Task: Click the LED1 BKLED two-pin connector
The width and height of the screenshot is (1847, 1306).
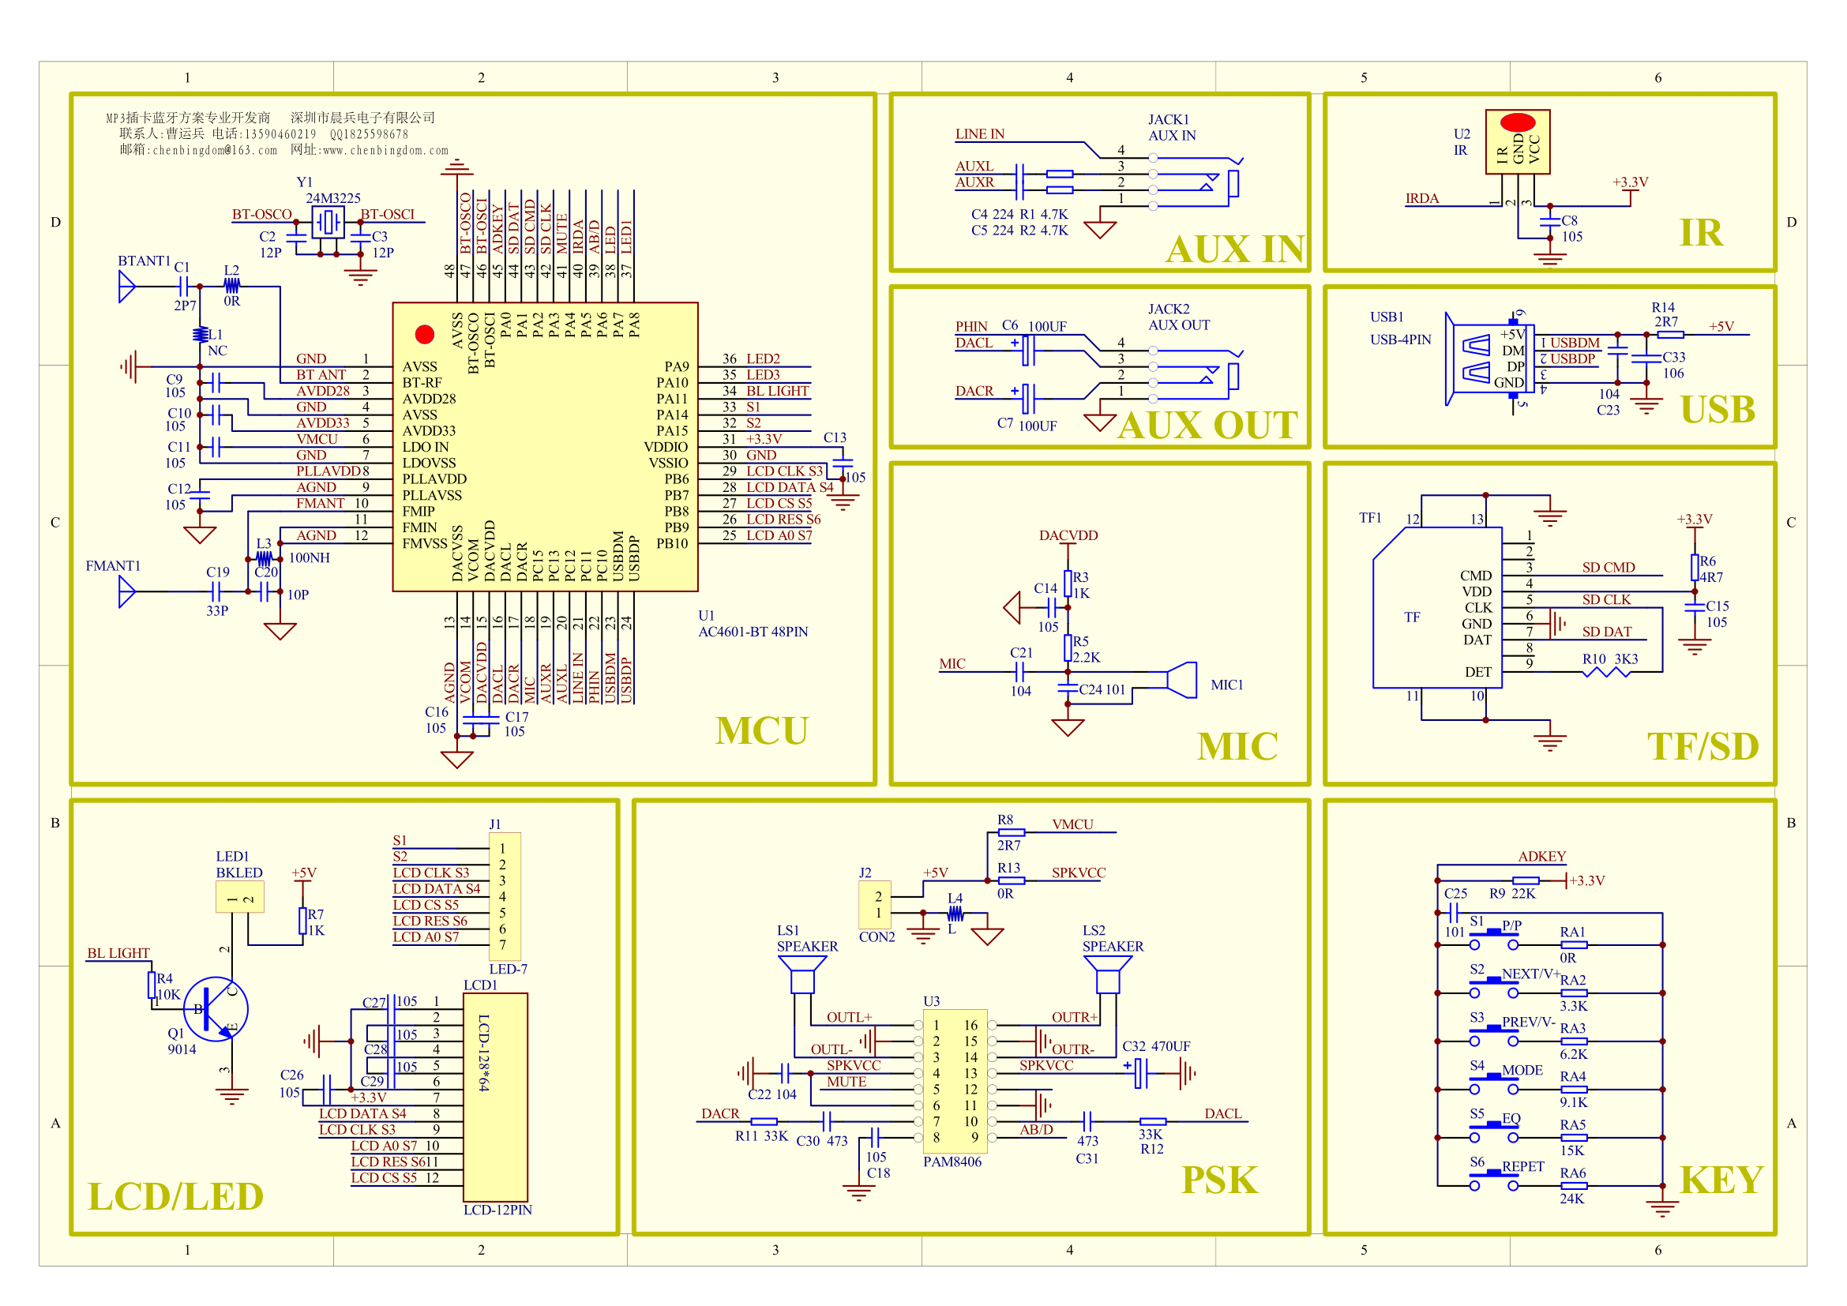Action: click(x=240, y=898)
